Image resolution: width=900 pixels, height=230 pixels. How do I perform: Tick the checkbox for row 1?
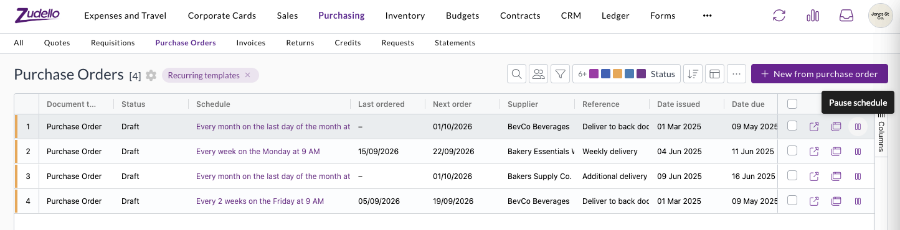(792, 126)
